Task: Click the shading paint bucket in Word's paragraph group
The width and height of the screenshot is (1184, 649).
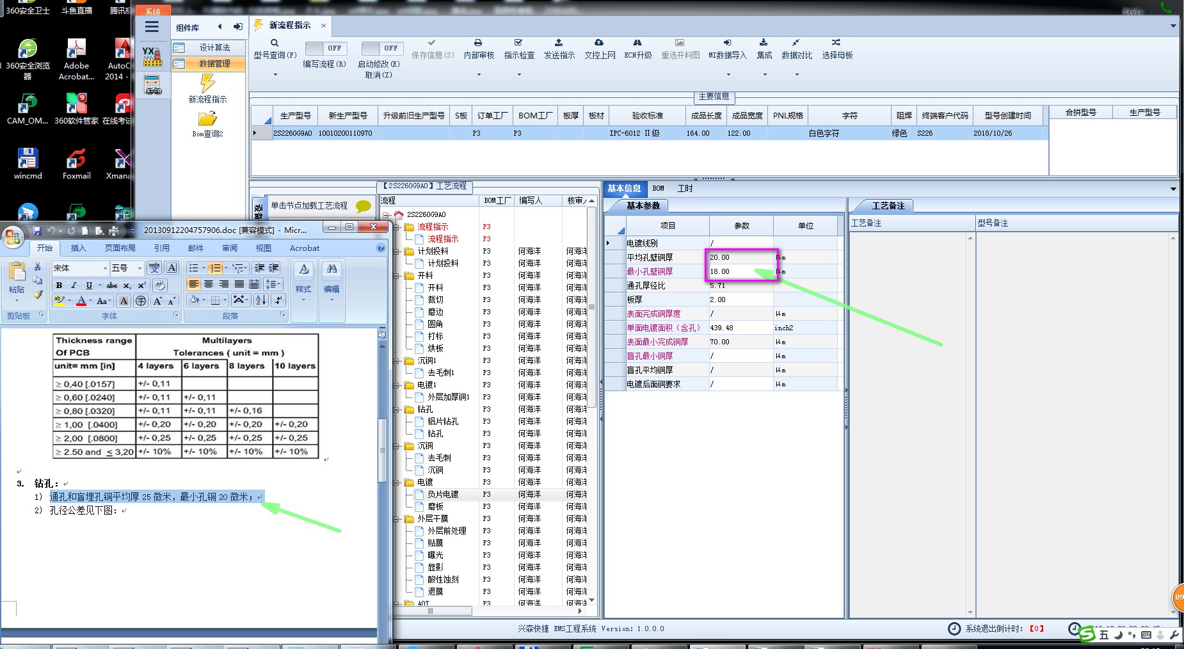Action: [x=194, y=300]
